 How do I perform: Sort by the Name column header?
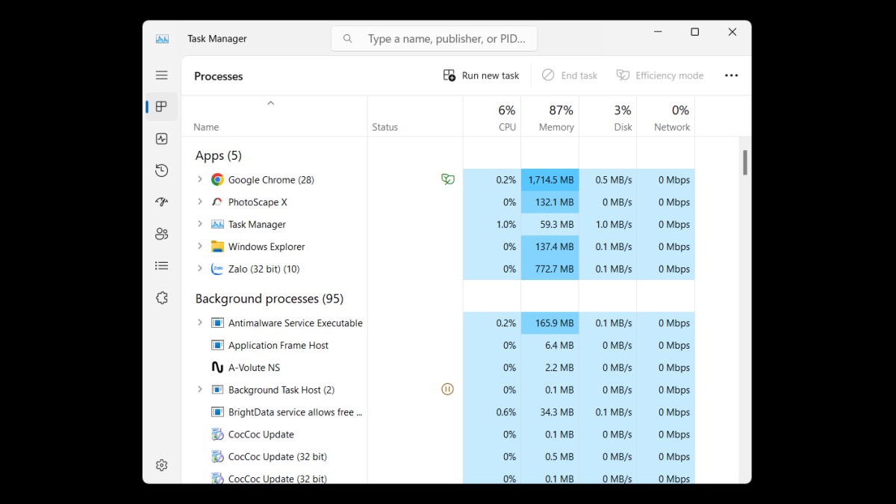point(274,116)
